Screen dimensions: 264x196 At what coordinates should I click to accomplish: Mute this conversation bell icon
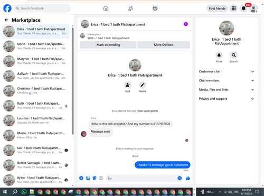219,55
